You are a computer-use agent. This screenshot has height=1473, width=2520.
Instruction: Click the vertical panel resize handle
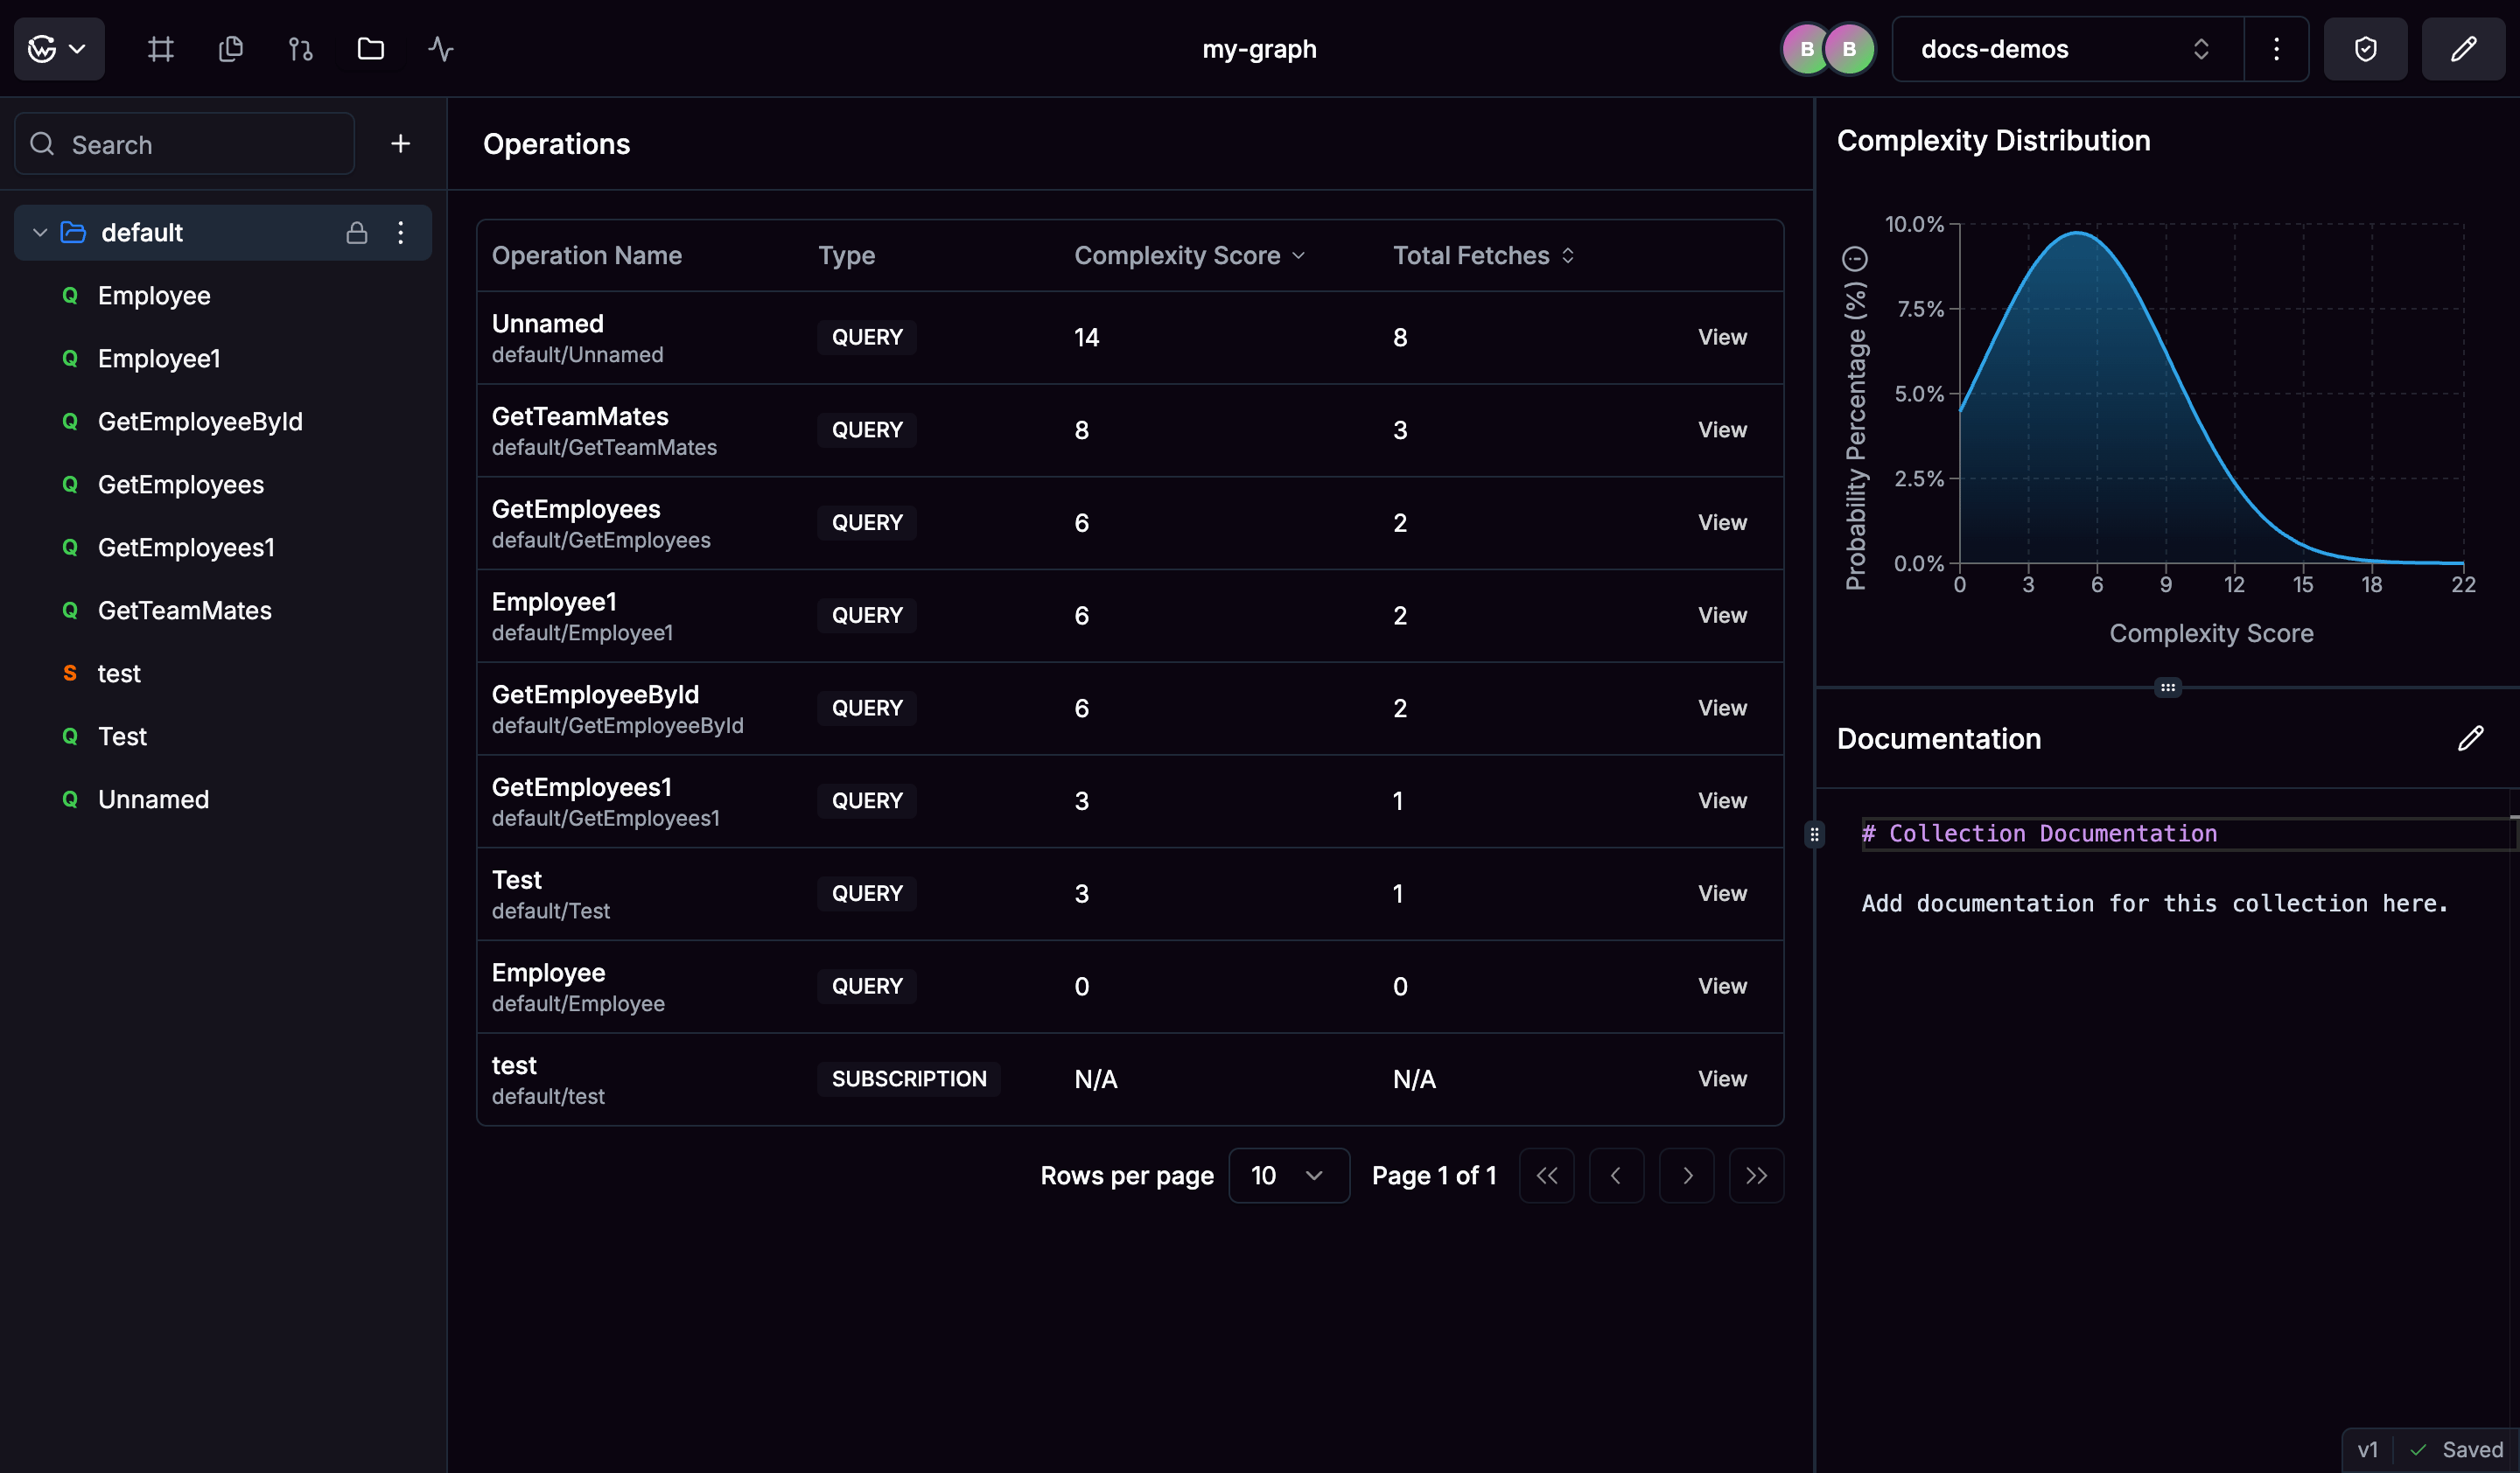pyautogui.click(x=1814, y=834)
